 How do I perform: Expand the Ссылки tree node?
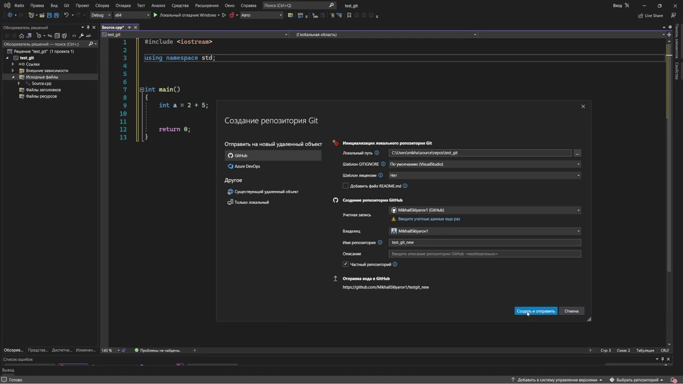coord(13,64)
